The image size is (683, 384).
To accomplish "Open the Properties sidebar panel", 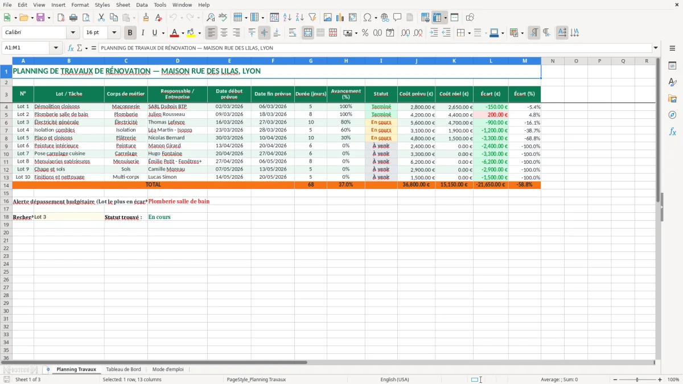I will (672, 65).
